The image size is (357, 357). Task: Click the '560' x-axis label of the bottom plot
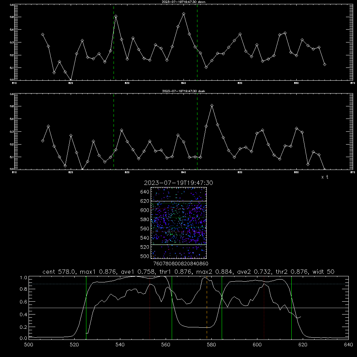[166, 345]
